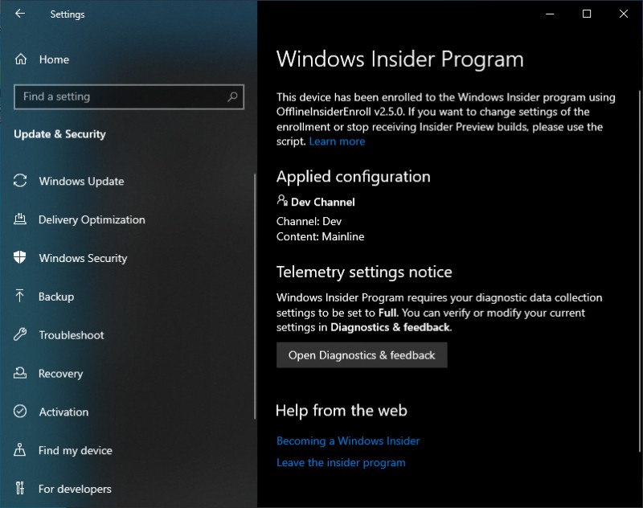Click the Becoming a Windows Insider link
This screenshot has height=508, width=643.
click(x=348, y=440)
